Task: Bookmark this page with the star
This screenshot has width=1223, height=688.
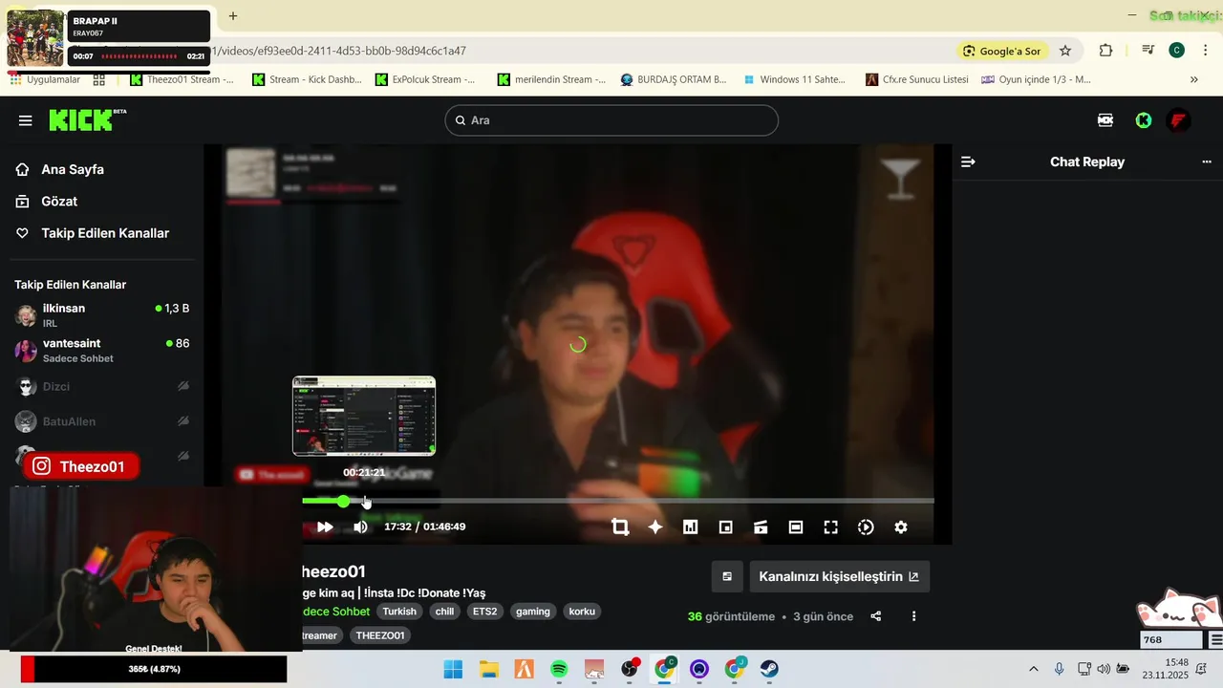Action: (1065, 51)
